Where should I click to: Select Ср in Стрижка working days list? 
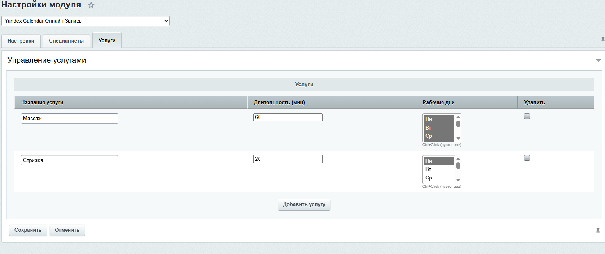(439, 178)
